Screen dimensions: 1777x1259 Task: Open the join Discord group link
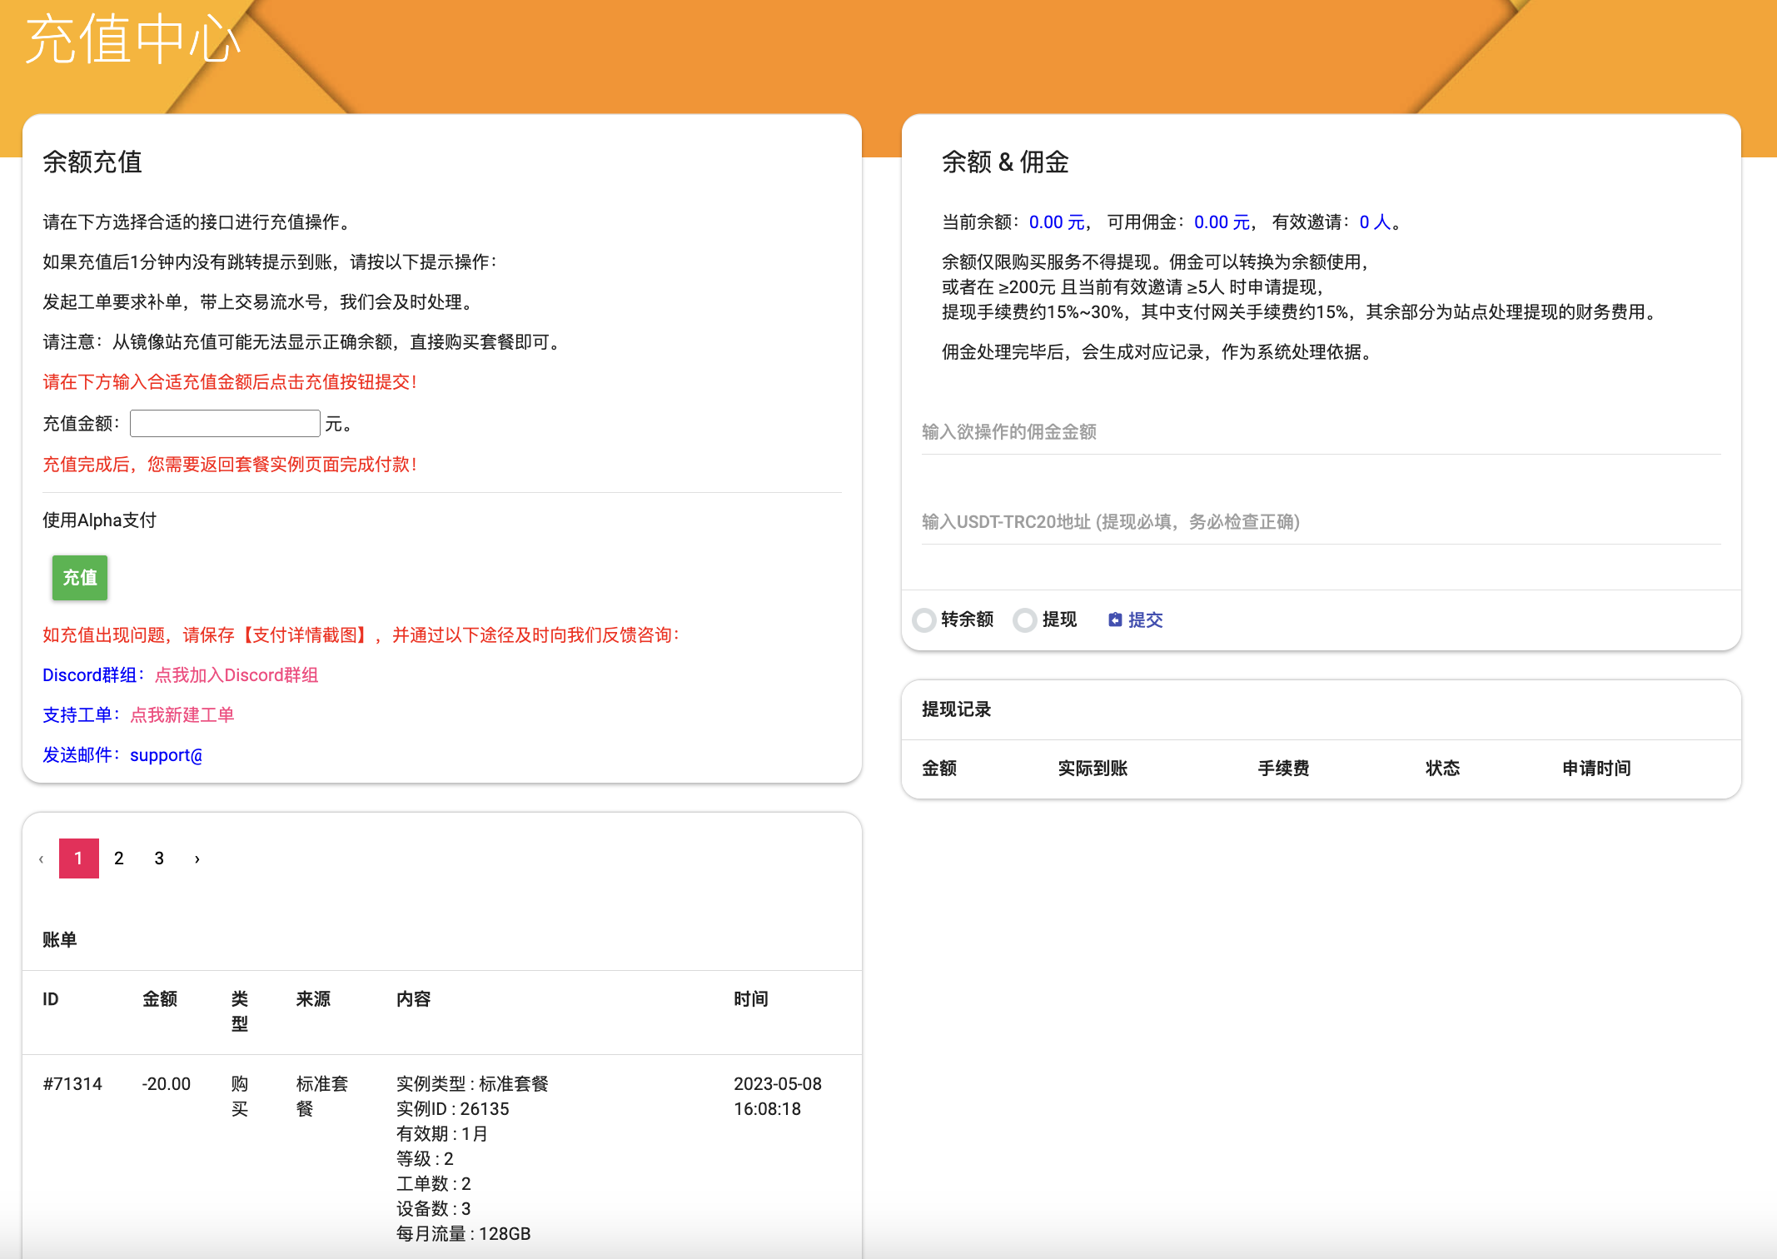pos(236,675)
